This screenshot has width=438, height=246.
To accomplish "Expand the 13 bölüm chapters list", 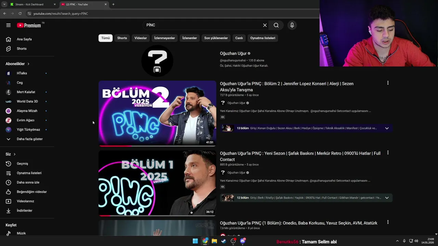I will [x=387, y=128].
